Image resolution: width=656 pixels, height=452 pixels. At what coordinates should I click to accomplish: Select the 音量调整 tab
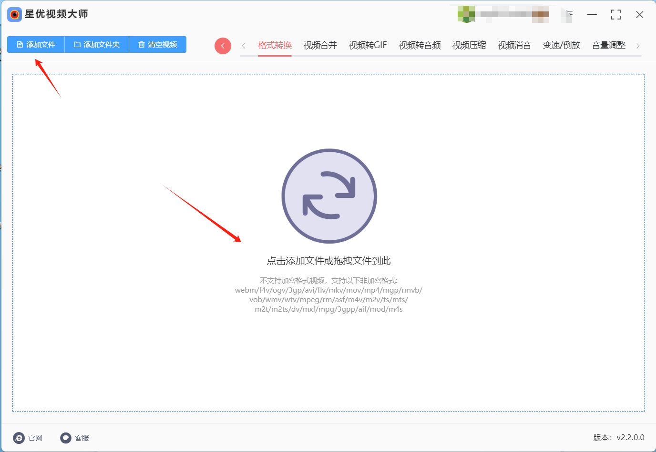609,45
